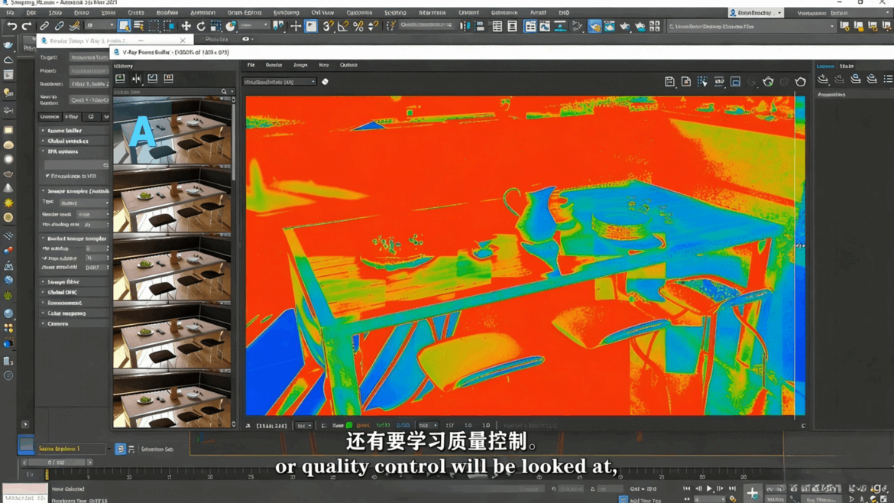
Task: Toggle Angle Snap on the main toolbar
Action: 342,25
